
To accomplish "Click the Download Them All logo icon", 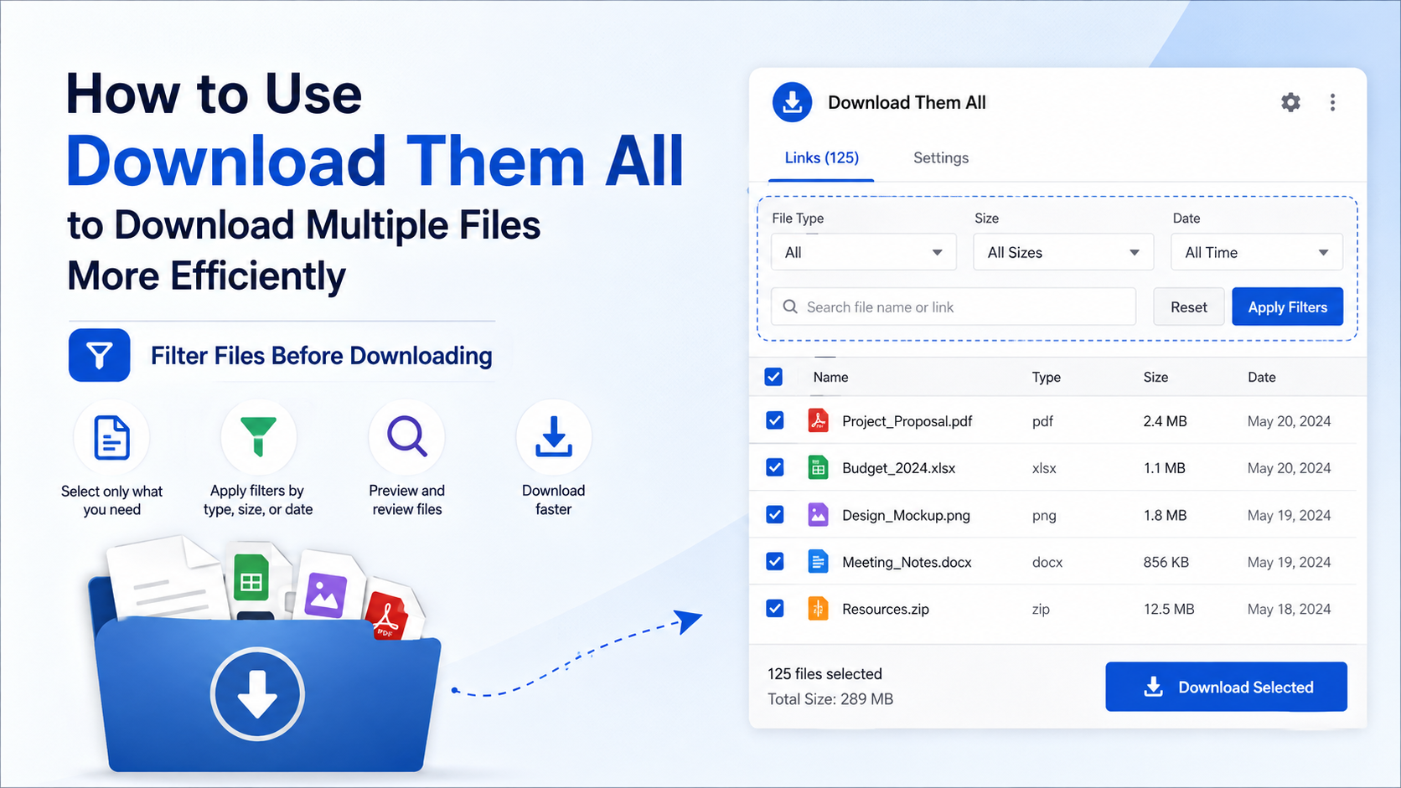I will click(x=792, y=102).
